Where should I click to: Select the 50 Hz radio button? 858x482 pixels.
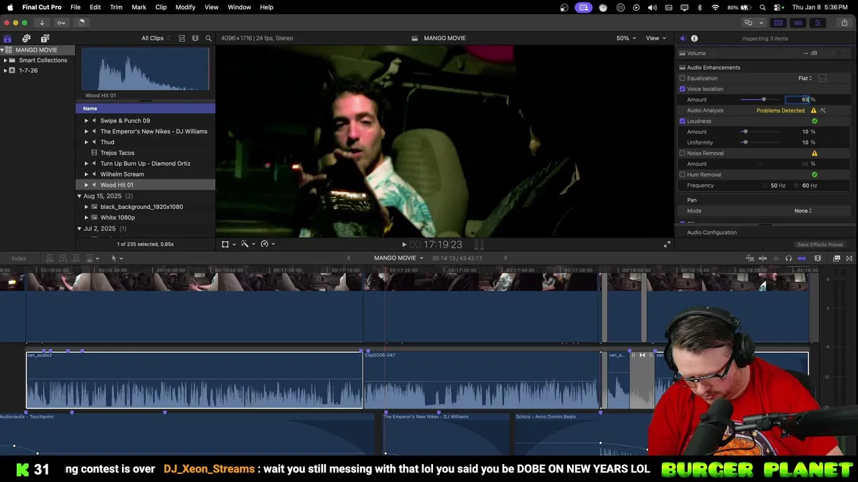click(765, 185)
